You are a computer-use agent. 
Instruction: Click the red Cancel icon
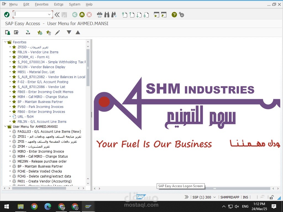pyautogui.click(x=89, y=15)
